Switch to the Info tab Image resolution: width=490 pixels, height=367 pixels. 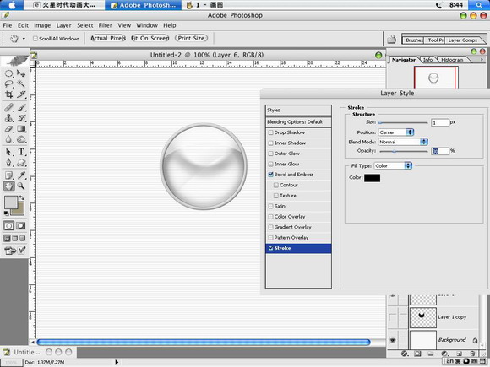point(427,60)
